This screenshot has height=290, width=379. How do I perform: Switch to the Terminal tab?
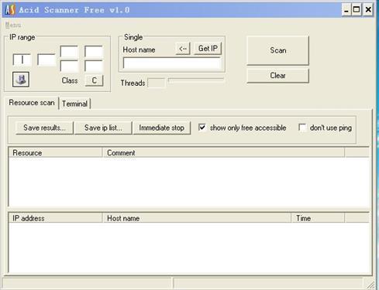[74, 104]
